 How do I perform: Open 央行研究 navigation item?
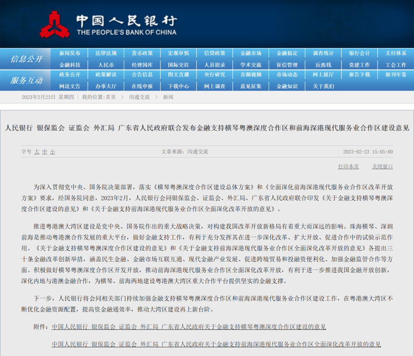pyautogui.click(x=215, y=75)
